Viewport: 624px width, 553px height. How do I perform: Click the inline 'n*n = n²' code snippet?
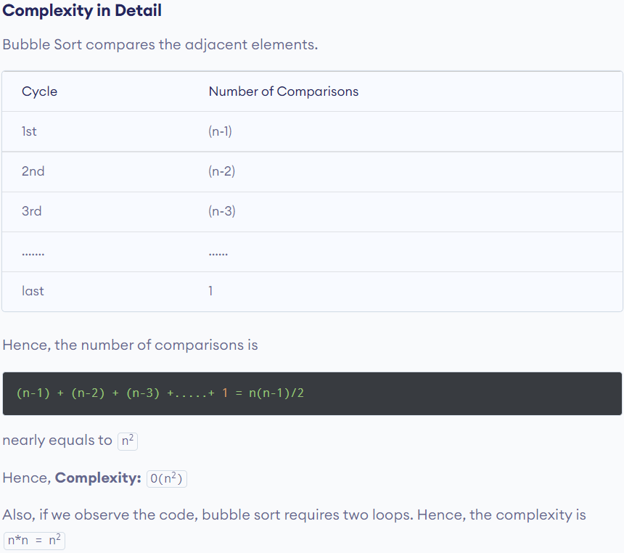click(x=34, y=540)
